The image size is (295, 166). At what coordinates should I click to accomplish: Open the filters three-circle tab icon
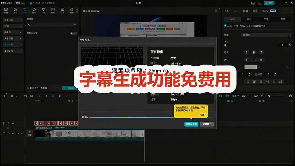coord(72,11)
